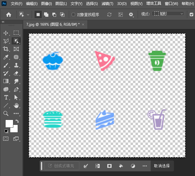Switch to the 7.jpg document tab

click(x=53, y=24)
